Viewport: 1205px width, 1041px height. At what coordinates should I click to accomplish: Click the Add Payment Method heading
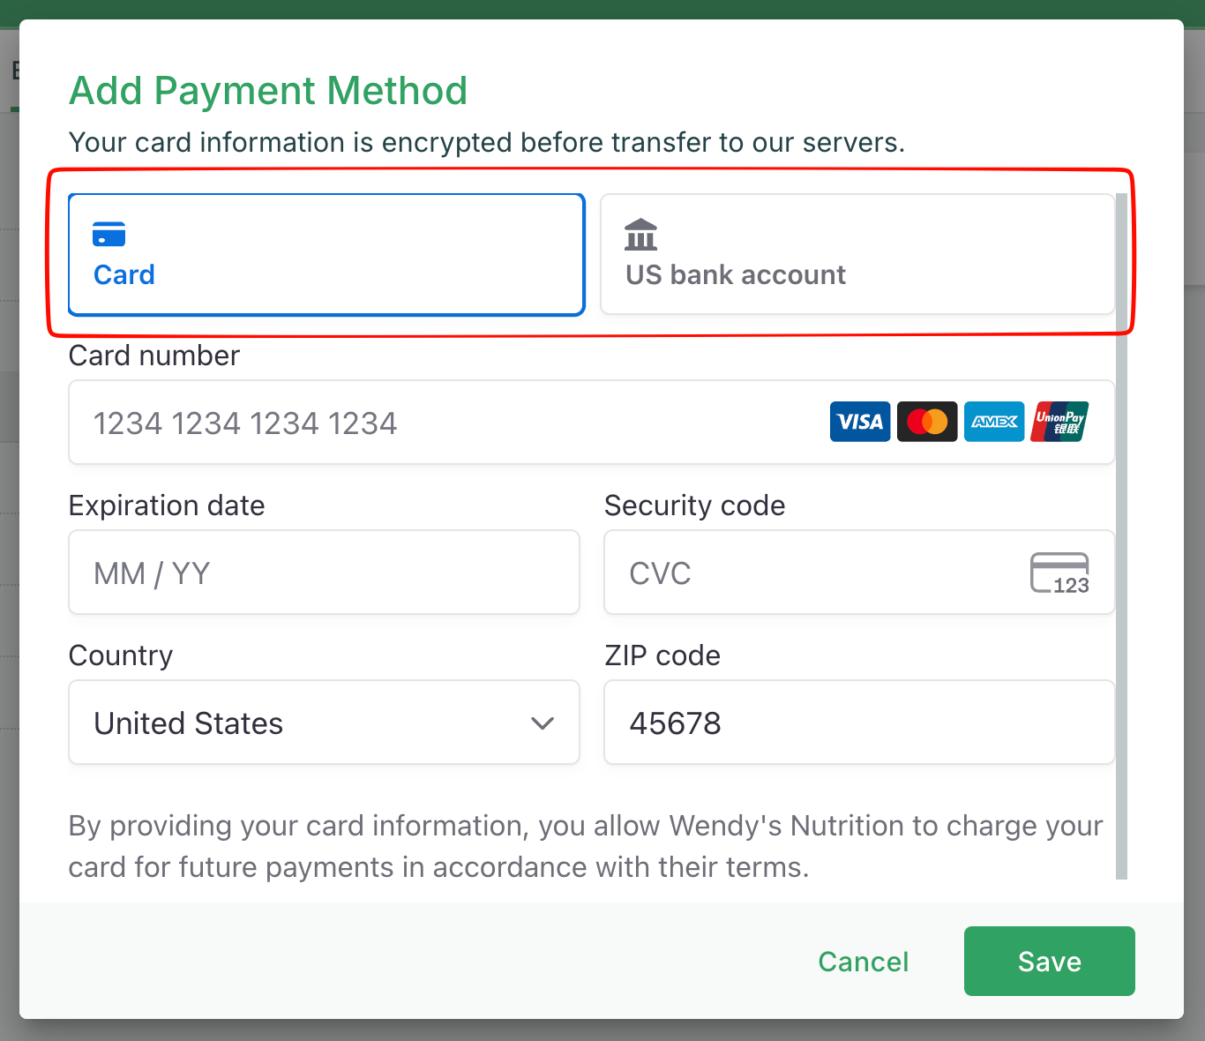268,91
